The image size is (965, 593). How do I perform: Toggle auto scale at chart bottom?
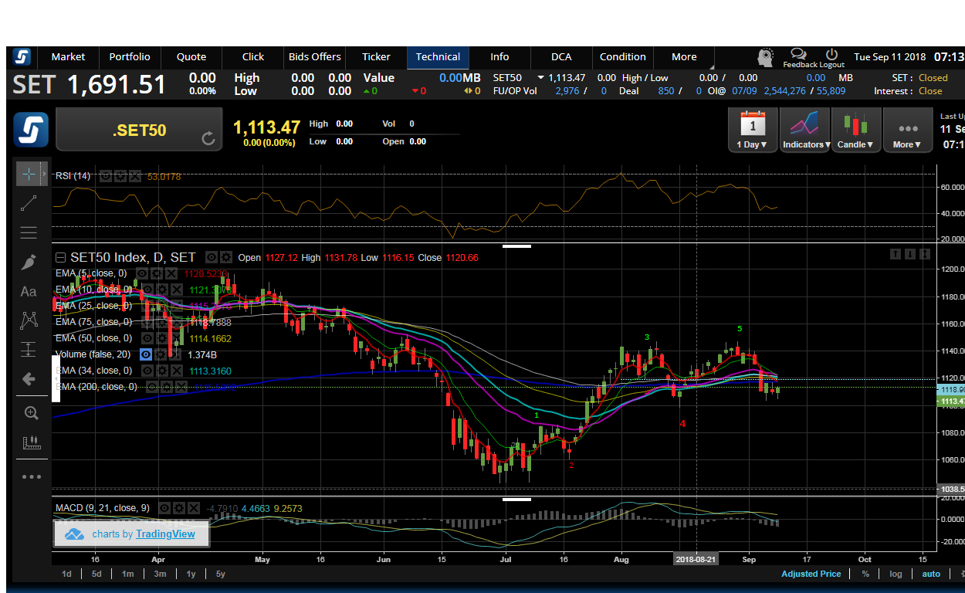[x=931, y=574]
